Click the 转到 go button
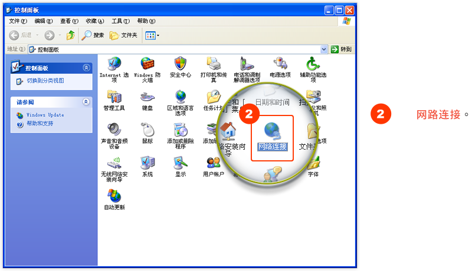The height and width of the screenshot is (271, 472). click(x=342, y=49)
